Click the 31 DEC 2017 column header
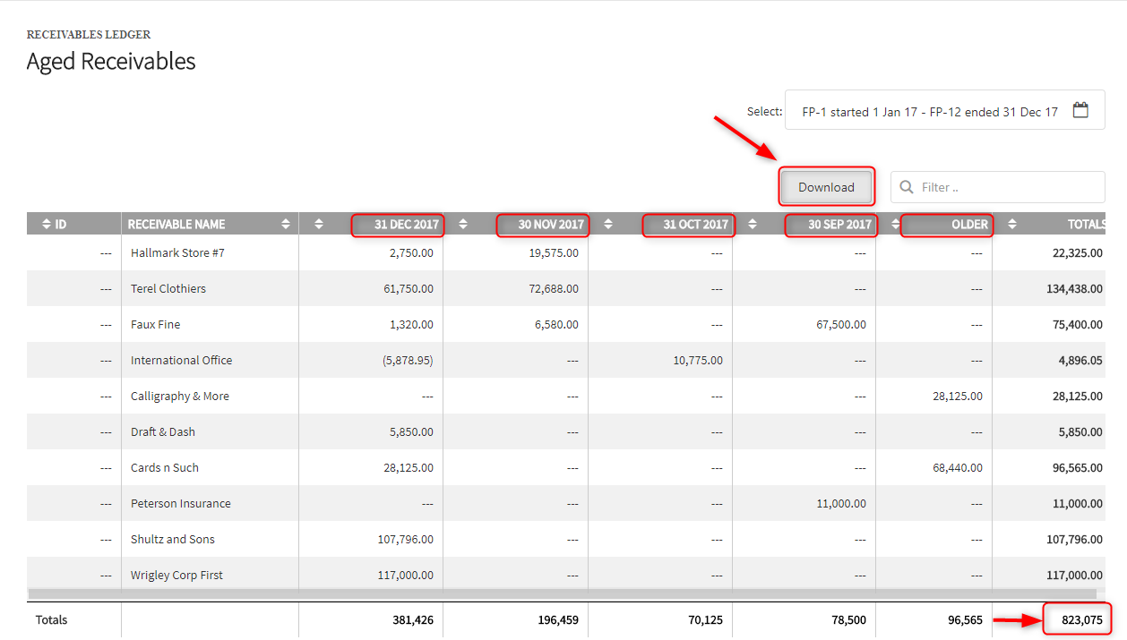This screenshot has width=1127, height=640. tap(406, 224)
